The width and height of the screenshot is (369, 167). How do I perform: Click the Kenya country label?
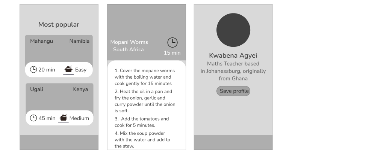coord(80,89)
